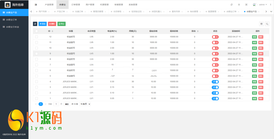Turn off the status switch for ID 4

coord(215,82)
